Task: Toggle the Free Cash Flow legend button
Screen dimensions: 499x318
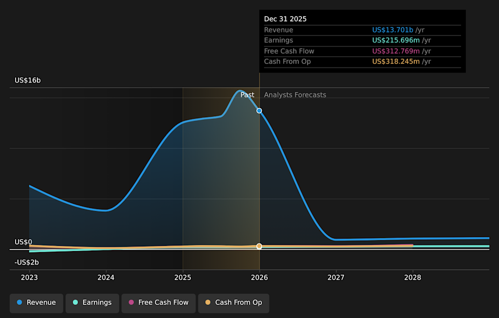Action: pos(158,302)
